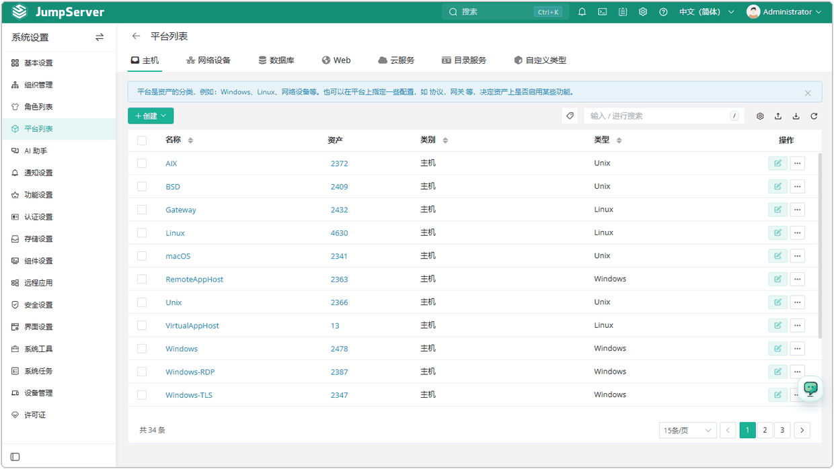Open the 15条/页 page size dropdown

tap(688, 430)
